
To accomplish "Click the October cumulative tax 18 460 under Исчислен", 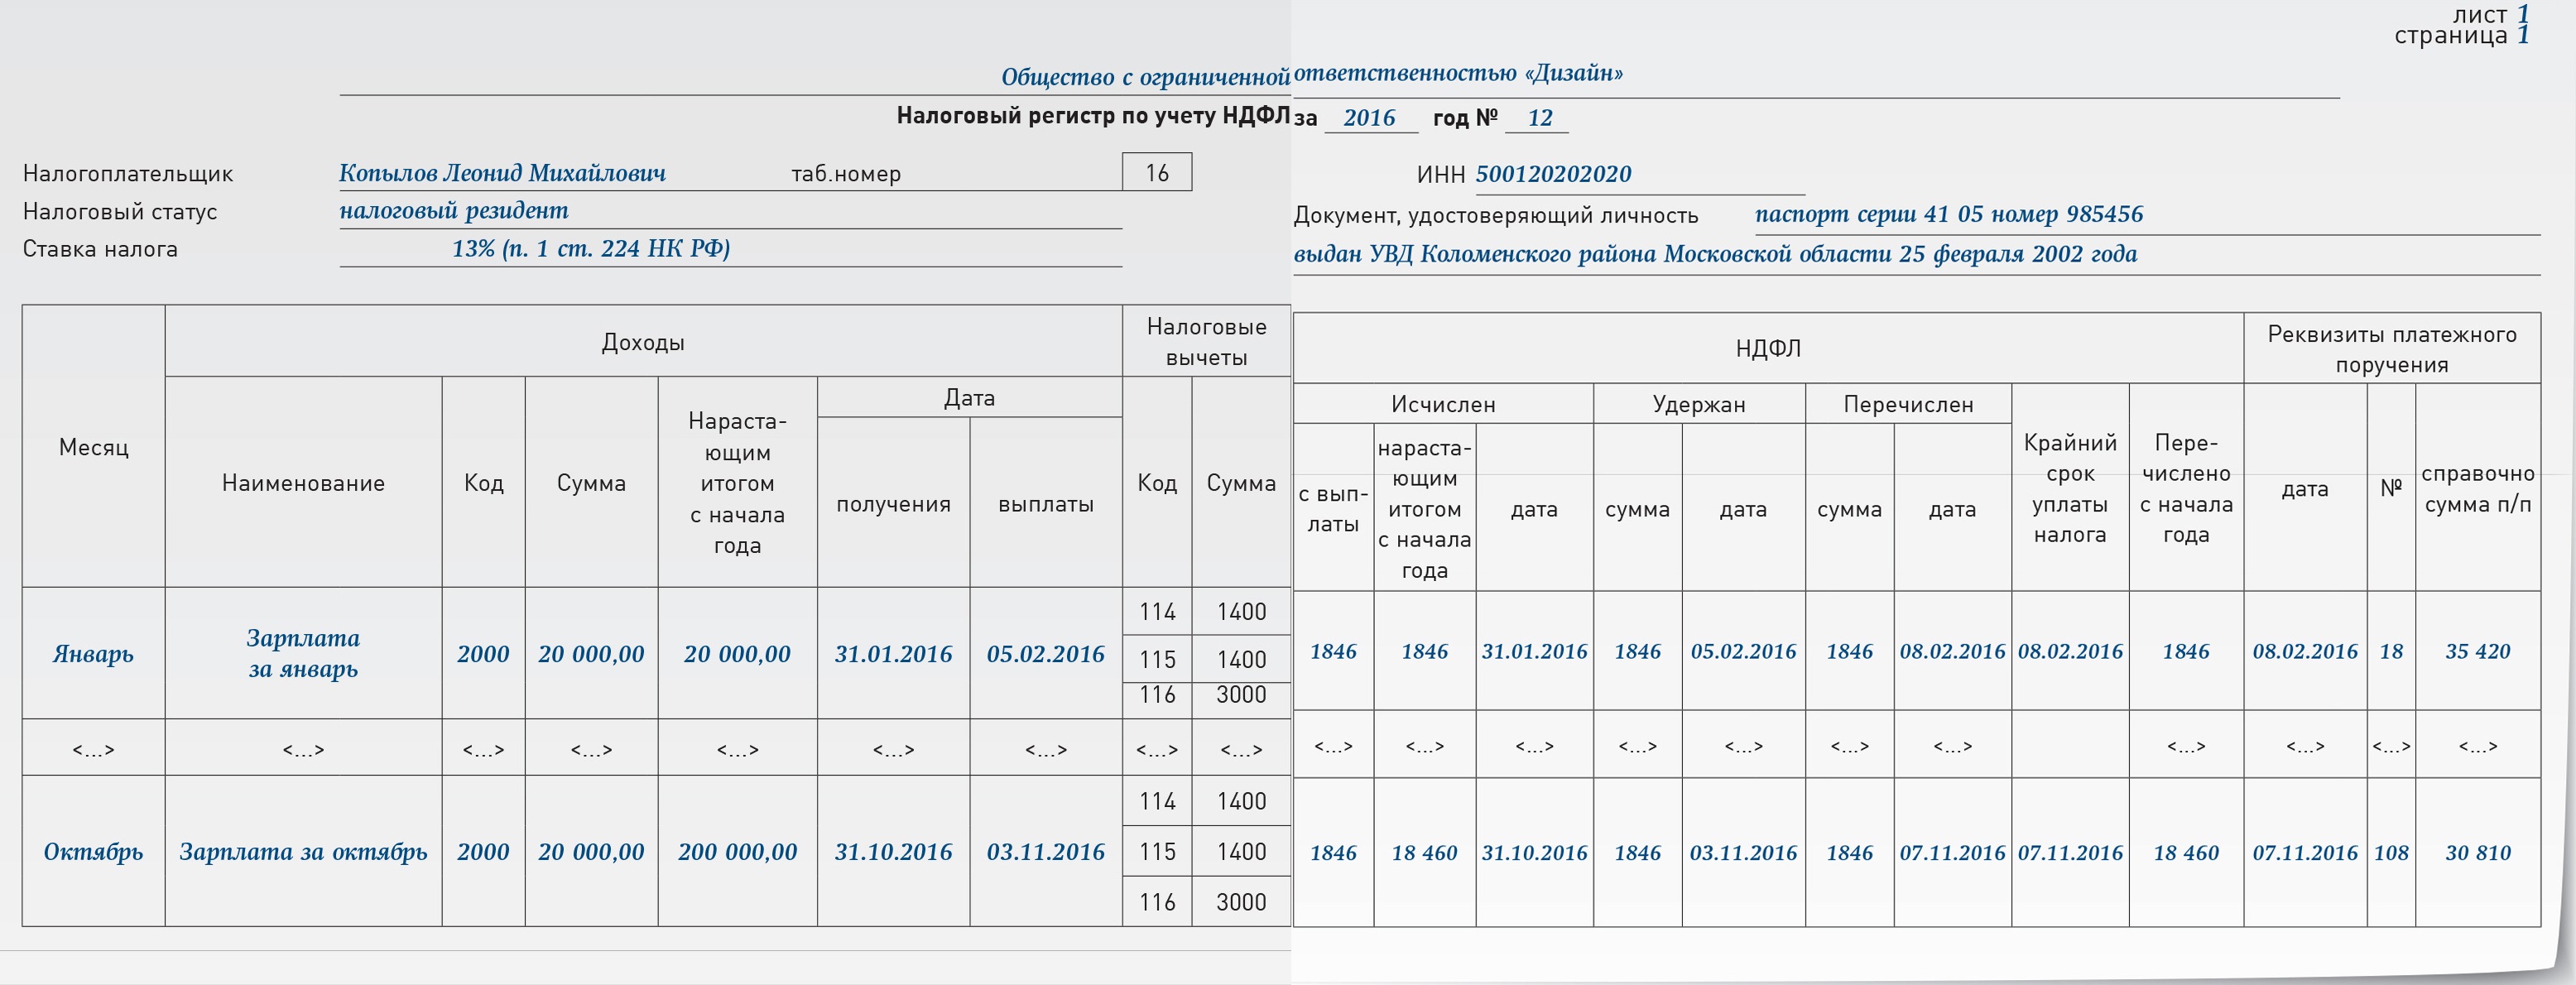I will [x=1424, y=853].
